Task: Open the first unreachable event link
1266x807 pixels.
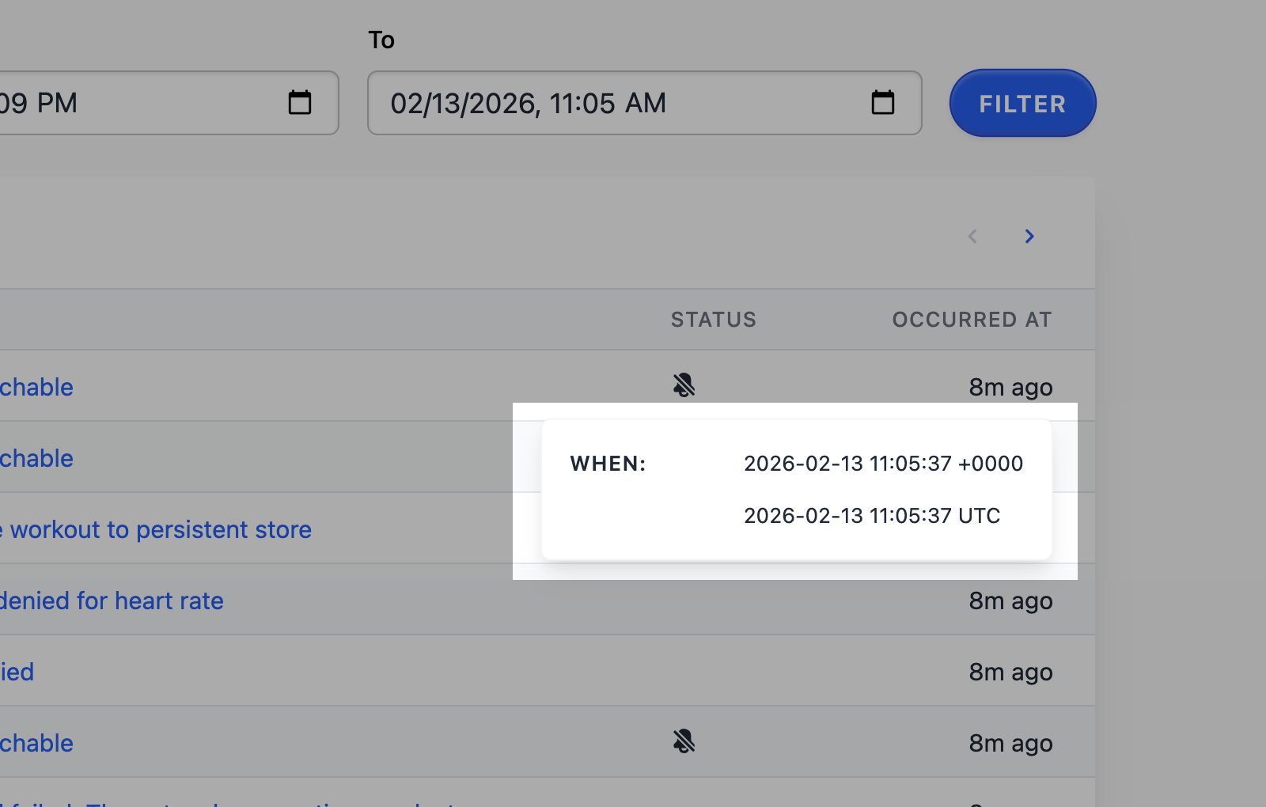Action: (36, 387)
